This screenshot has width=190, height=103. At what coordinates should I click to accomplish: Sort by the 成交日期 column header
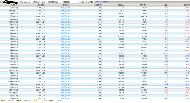[41, 5]
